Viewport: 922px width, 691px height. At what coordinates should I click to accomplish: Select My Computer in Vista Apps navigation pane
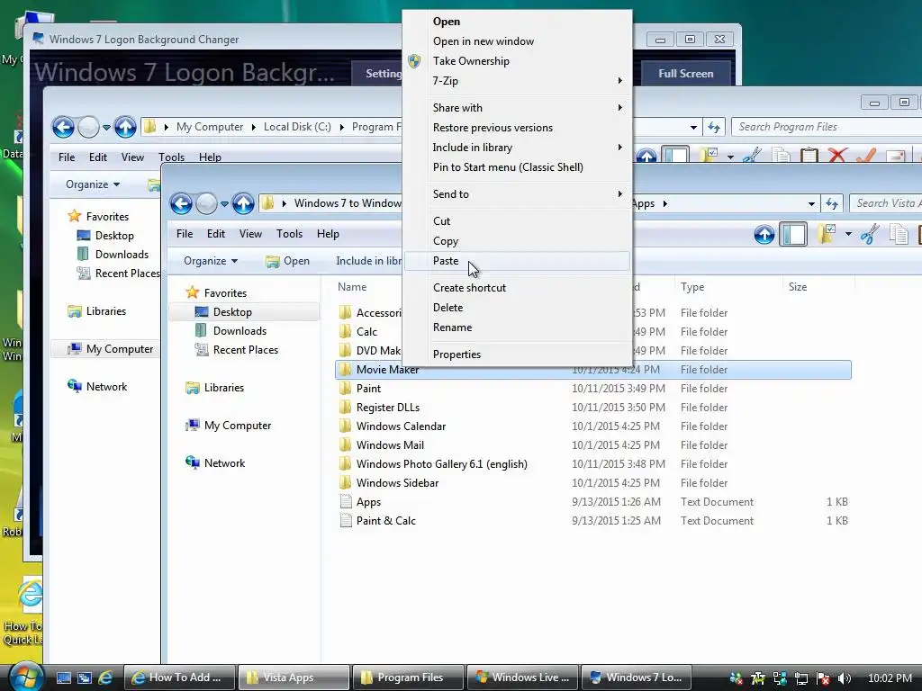pyautogui.click(x=237, y=426)
